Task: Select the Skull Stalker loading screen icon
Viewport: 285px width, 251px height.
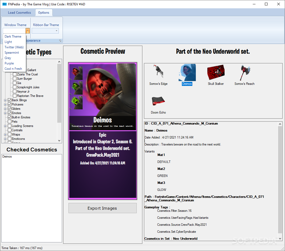Action: point(216,72)
